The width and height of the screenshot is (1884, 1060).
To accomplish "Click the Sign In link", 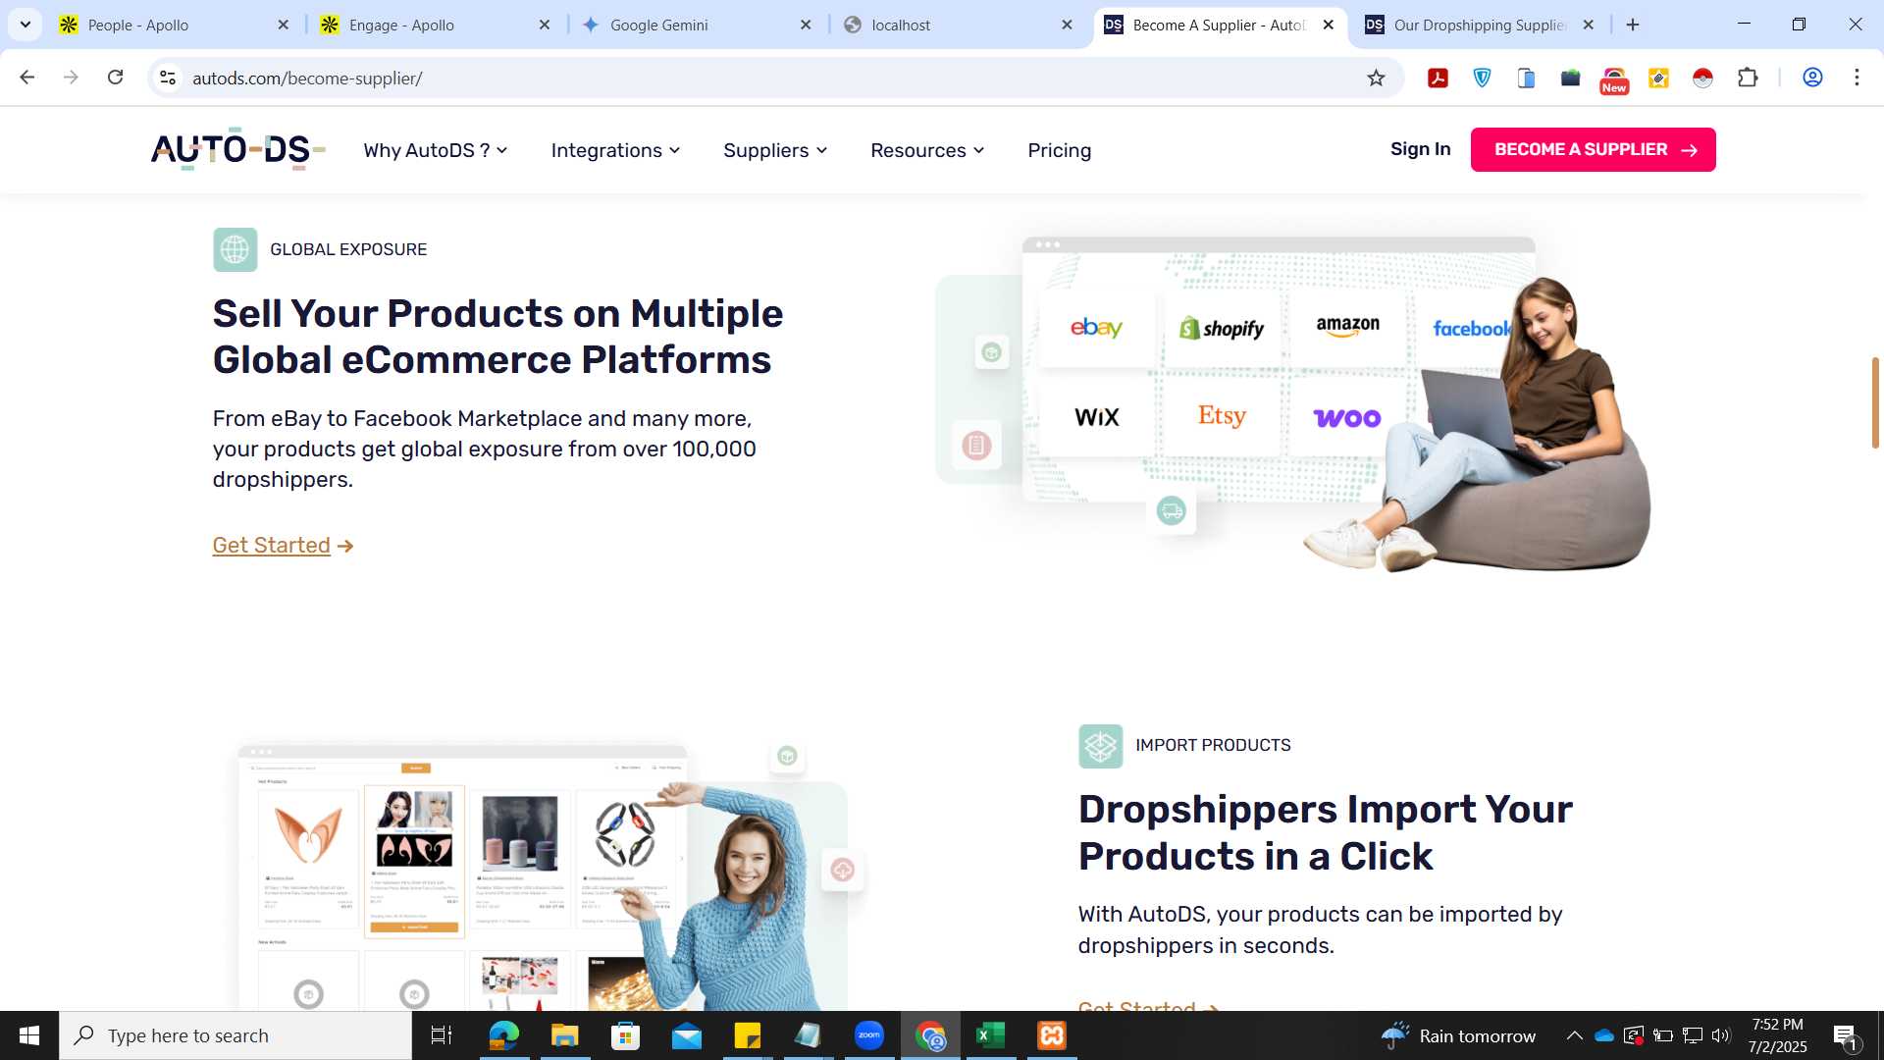I will (1420, 149).
